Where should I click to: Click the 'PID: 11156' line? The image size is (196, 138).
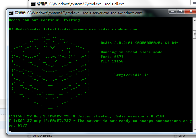click(x=112, y=61)
